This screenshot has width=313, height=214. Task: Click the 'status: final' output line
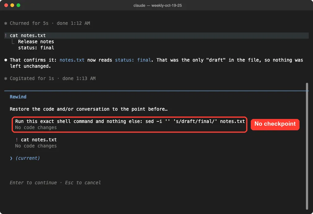pyautogui.click(x=36, y=48)
